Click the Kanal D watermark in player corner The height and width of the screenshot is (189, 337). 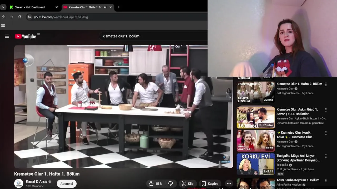coord(225,158)
